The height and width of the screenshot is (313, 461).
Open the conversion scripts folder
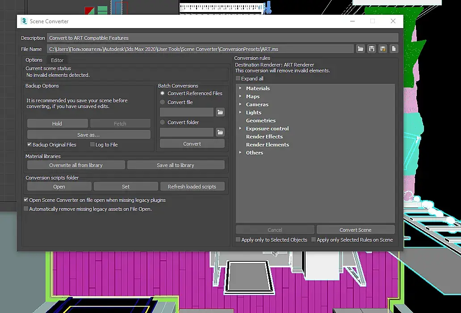click(59, 186)
